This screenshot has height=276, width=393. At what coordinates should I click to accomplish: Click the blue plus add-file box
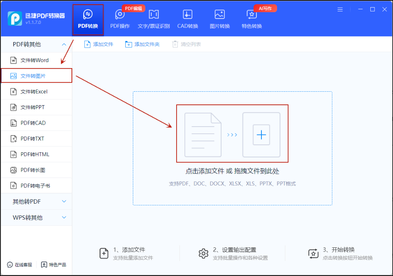[x=261, y=135]
